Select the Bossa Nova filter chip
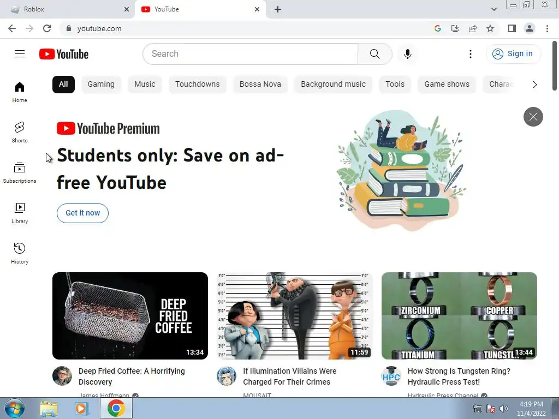Viewport: 559px width, 419px height. [x=260, y=85]
